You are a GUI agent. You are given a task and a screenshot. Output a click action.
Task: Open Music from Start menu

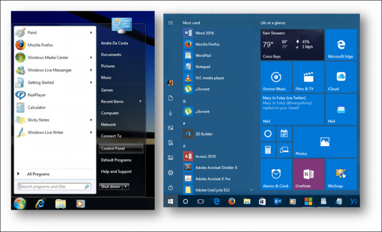tap(106, 78)
